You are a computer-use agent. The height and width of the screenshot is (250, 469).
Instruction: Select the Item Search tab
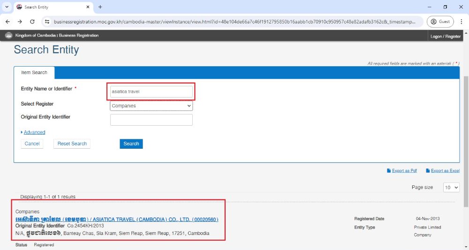[34, 72]
